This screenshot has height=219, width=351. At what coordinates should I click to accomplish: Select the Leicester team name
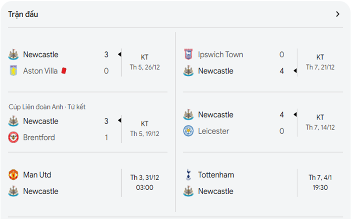(213, 131)
